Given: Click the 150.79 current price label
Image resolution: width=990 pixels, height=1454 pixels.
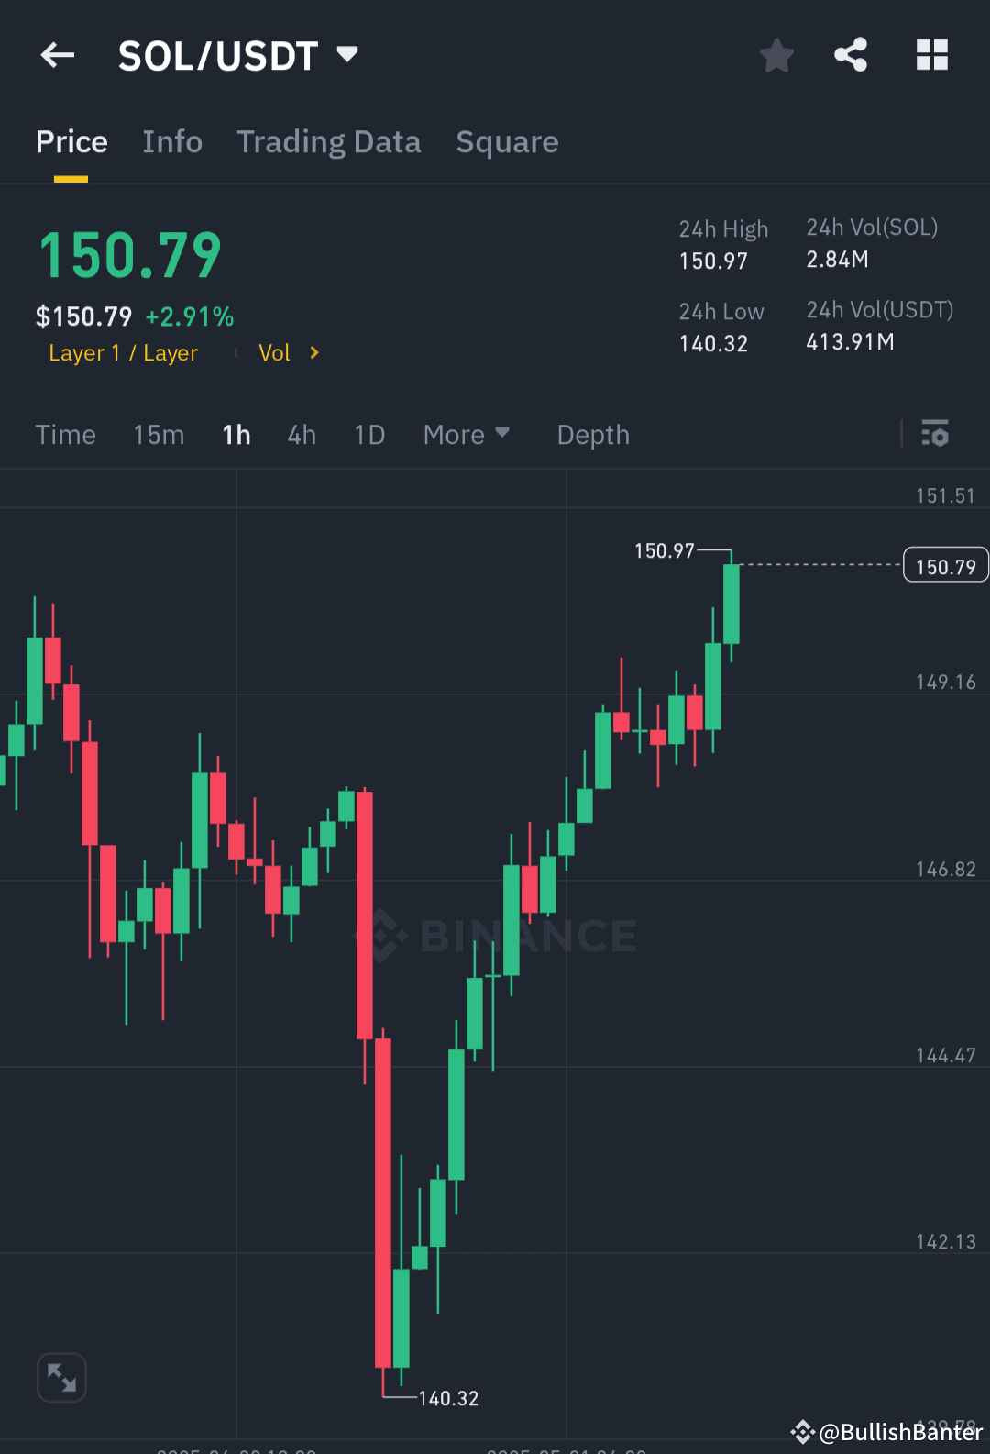Looking at the screenshot, I should 945,564.
